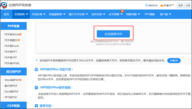Click the icon beside WPS转Office操作指南
This screenshot has width=192, height=109.
[x=36, y=87]
